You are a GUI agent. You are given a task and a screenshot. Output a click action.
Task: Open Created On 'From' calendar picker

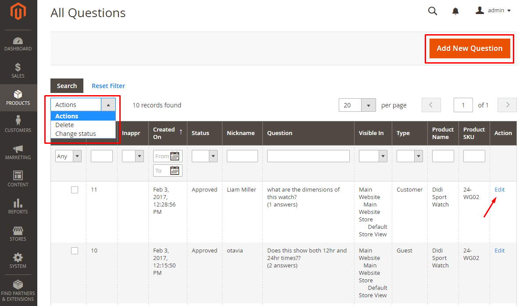[x=175, y=156]
